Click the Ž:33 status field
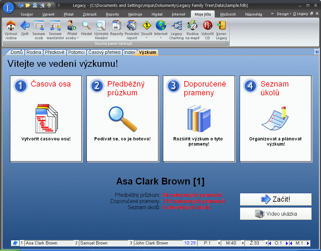The image size is (321, 251). (255, 243)
